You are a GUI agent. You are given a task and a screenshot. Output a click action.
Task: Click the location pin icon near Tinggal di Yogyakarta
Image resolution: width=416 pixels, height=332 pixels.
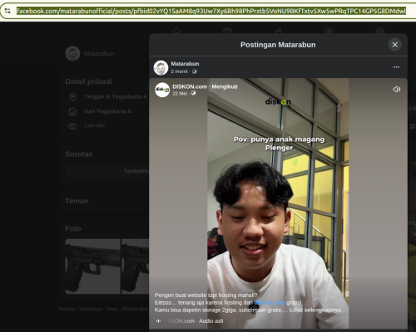pos(72,97)
